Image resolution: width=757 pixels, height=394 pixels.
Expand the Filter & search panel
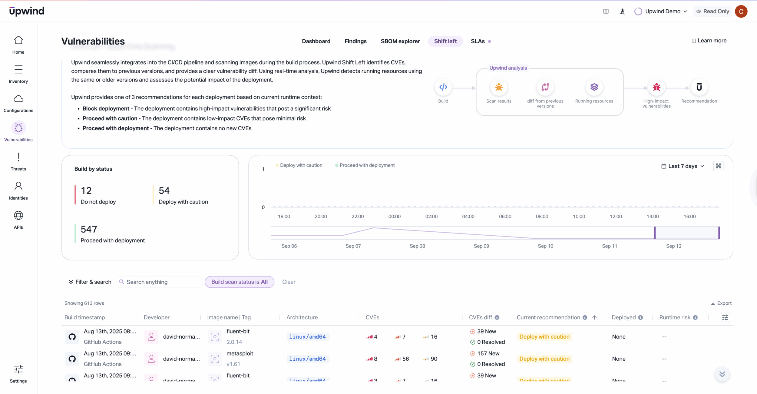[90, 282]
